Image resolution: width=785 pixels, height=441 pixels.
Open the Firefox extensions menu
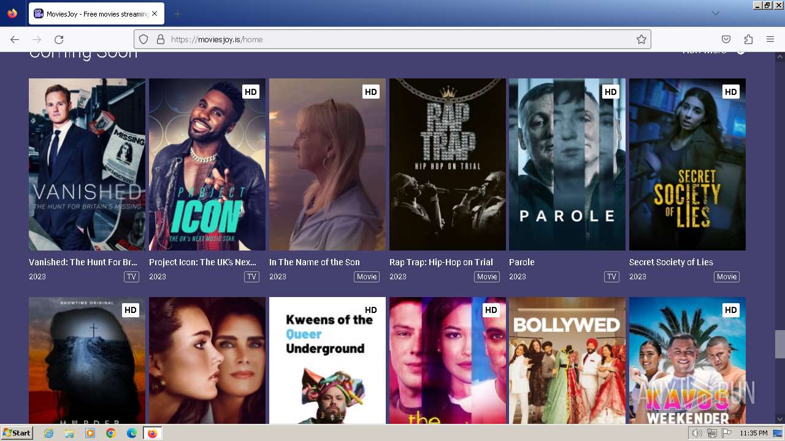(x=748, y=39)
